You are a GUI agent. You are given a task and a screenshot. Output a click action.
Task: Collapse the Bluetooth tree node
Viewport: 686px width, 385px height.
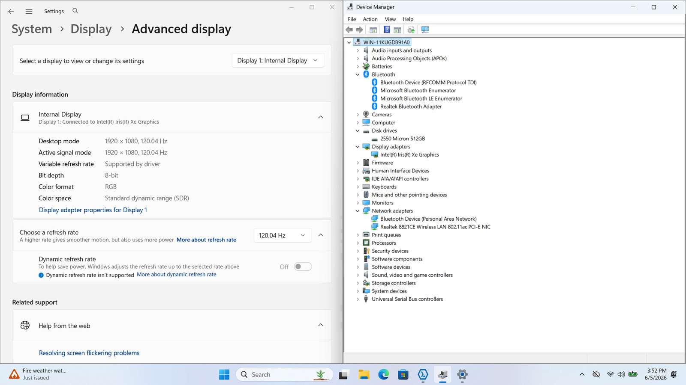(358, 74)
